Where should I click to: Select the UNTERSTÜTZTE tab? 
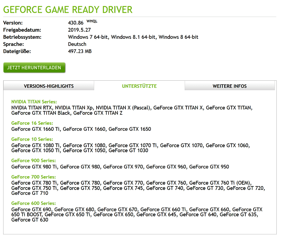click(x=139, y=86)
